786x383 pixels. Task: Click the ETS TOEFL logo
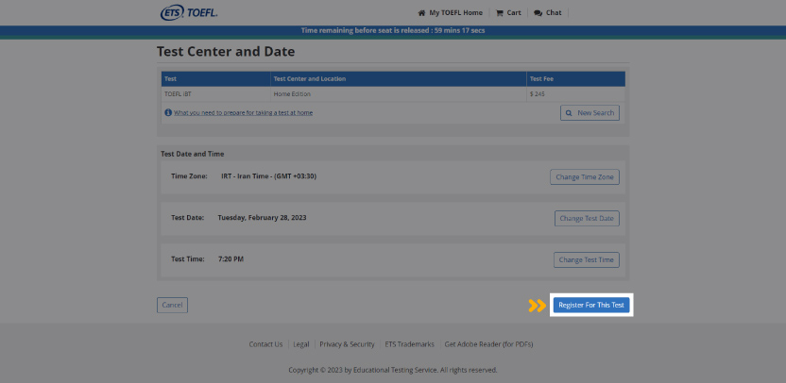point(189,13)
